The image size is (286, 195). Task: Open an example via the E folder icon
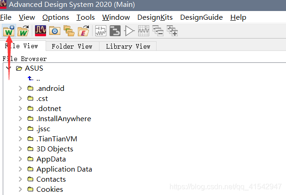(83, 31)
